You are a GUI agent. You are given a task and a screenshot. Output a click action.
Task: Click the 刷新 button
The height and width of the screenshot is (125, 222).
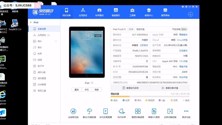pyautogui.click(x=97, y=90)
